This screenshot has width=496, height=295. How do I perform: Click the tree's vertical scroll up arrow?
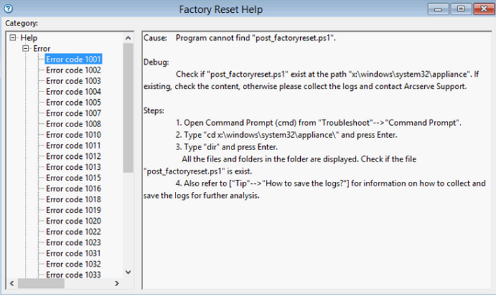tap(128, 38)
